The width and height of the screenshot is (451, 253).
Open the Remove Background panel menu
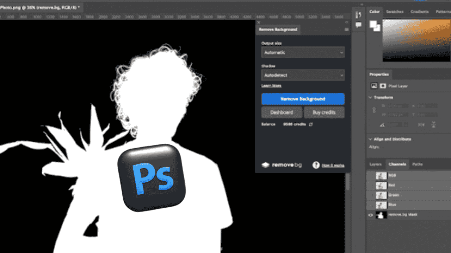pos(347,30)
